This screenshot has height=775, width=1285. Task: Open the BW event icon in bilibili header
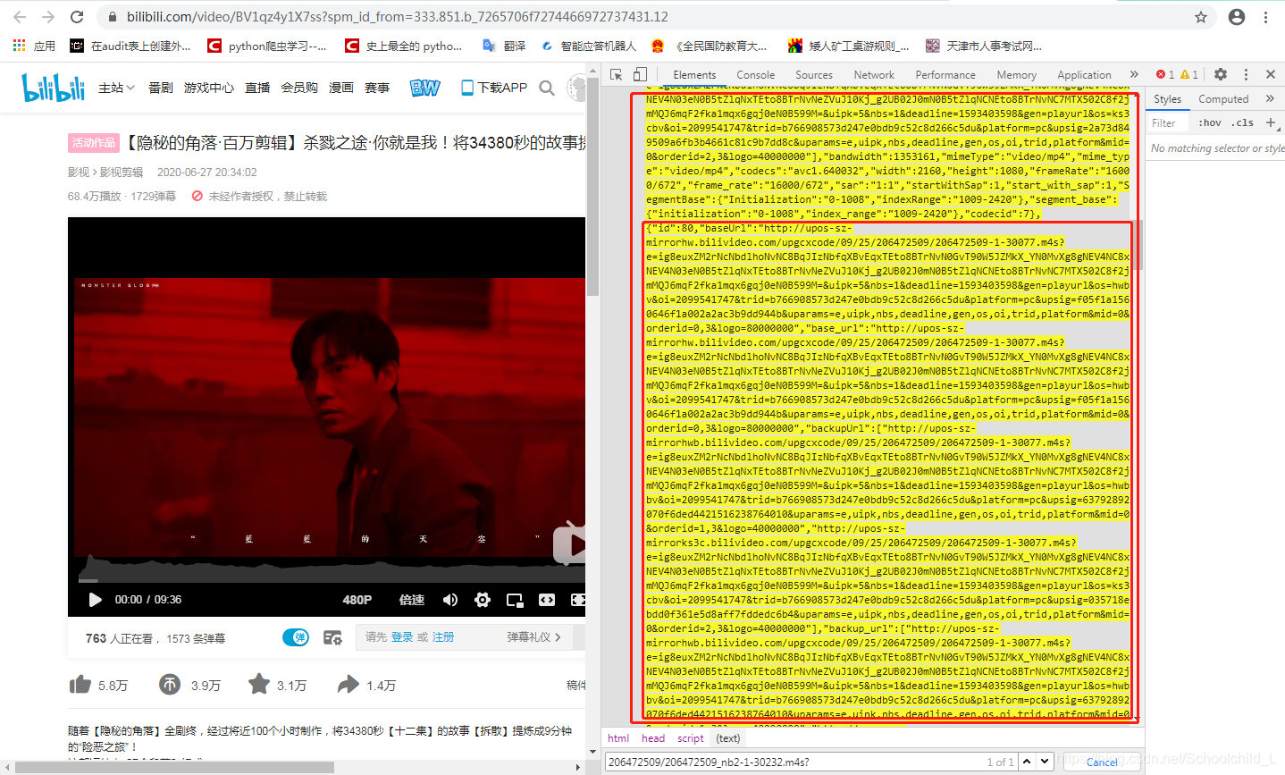tap(425, 88)
